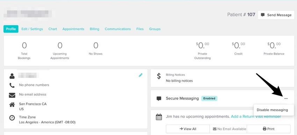Click the person icon in contact card
The image size is (297, 135).
point(12,76)
